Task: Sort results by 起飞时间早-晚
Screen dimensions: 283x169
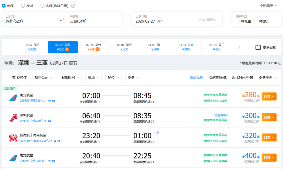Action: pos(243,78)
